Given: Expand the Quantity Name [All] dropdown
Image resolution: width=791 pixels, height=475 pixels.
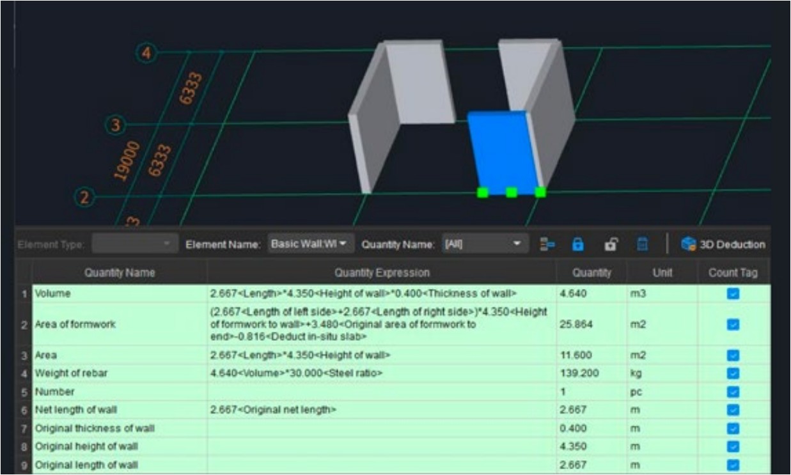Looking at the screenshot, I should pos(484,244).
